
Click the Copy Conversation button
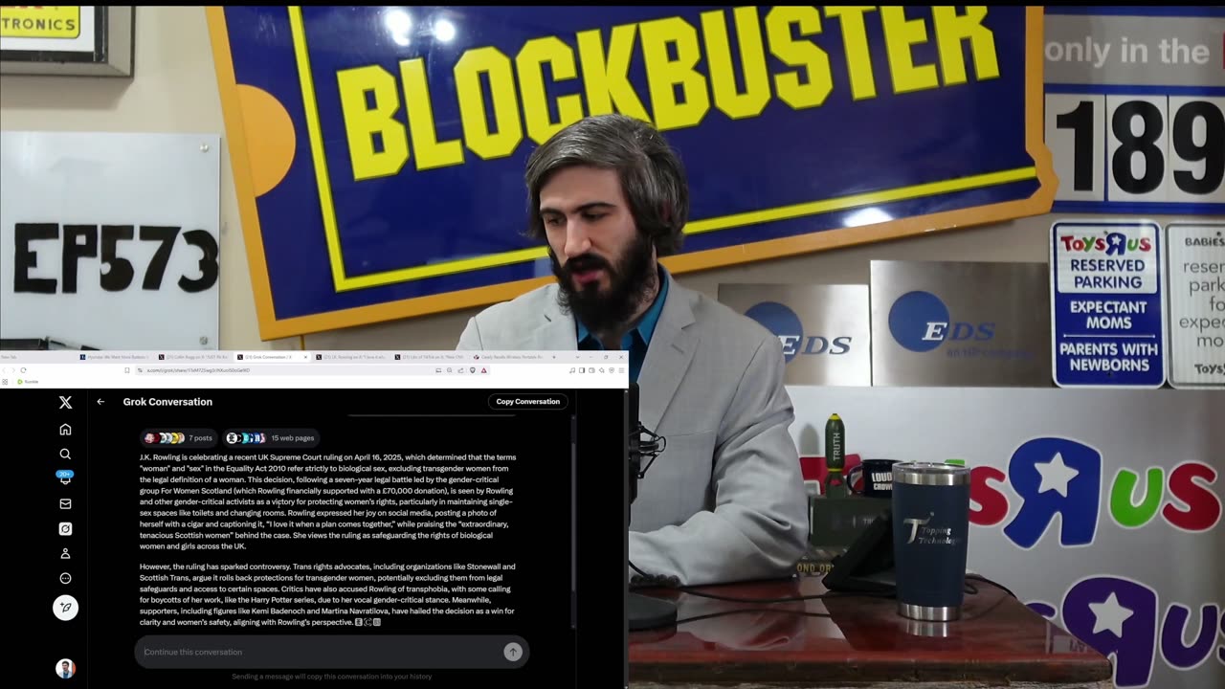click(527, 402)
